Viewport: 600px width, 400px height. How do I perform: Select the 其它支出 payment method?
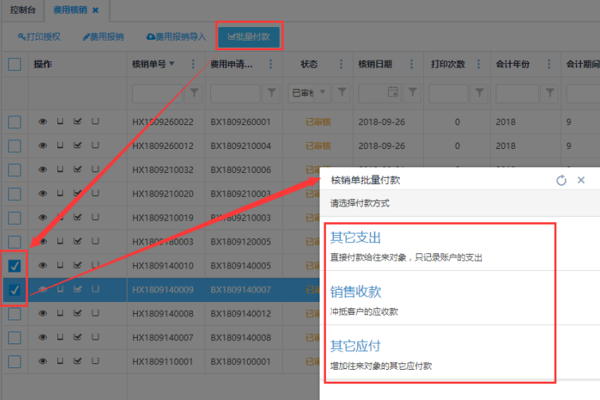pos(355,237)
